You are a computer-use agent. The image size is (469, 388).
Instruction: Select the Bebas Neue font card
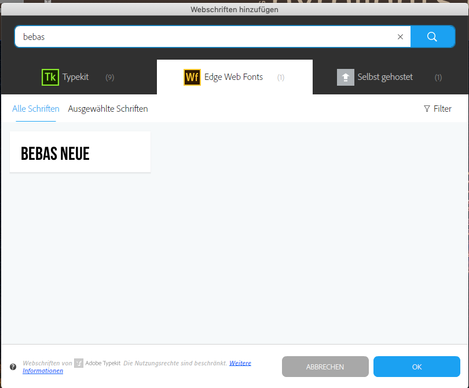coord(80,152)
